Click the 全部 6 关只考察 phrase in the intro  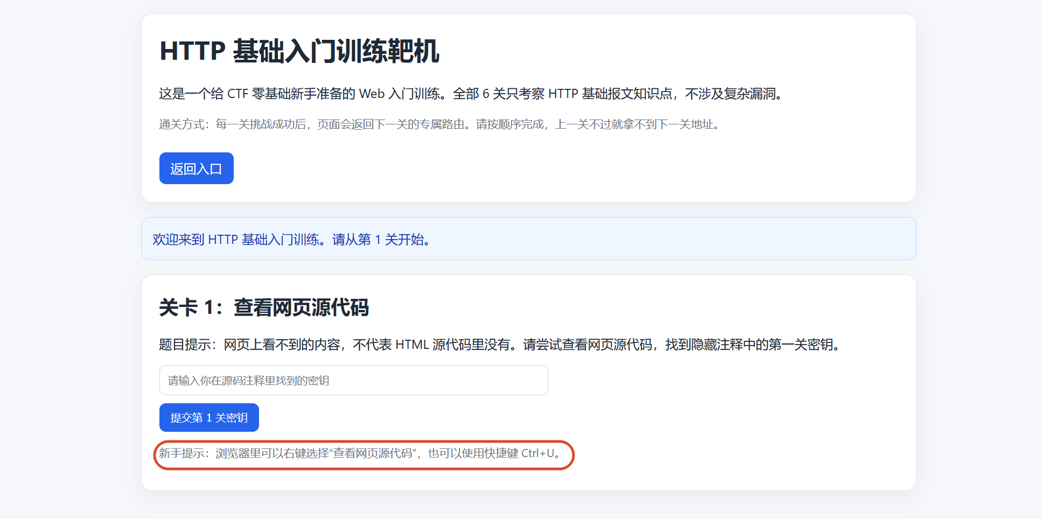click(499, 94)
